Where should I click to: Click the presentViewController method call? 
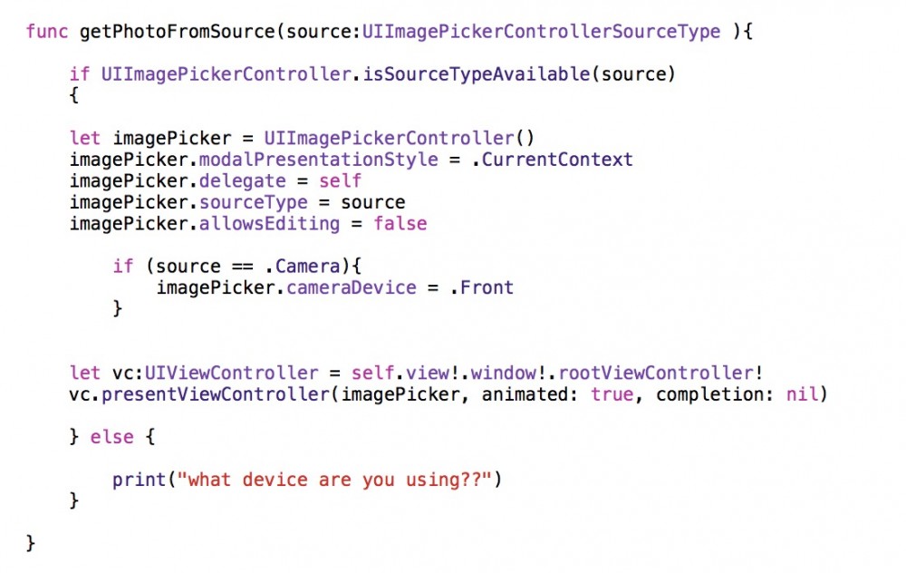216,394
